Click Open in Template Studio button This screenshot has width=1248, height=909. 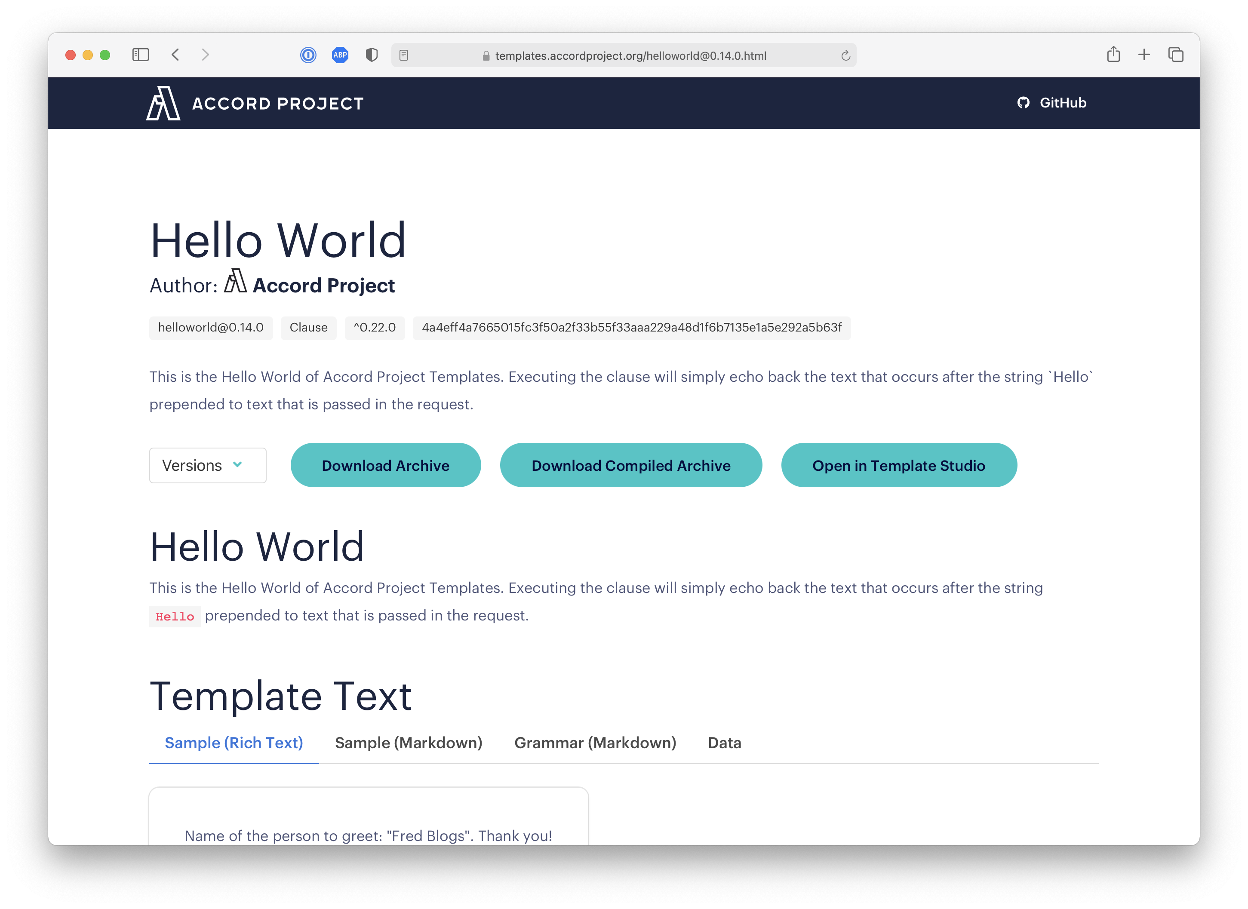(898, 466)
